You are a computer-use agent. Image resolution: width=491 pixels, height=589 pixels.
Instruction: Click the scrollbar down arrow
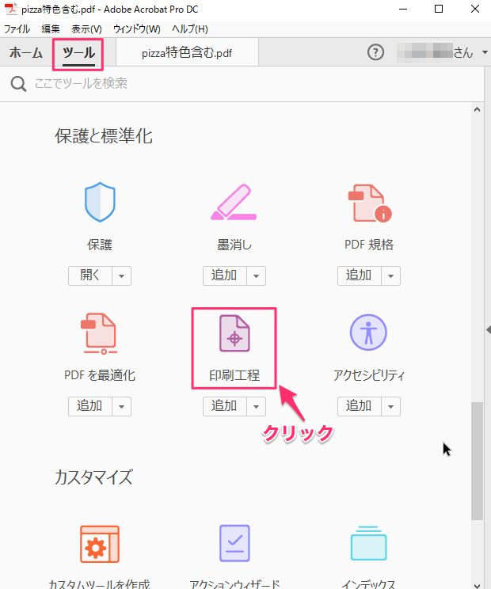coord(477,585)
